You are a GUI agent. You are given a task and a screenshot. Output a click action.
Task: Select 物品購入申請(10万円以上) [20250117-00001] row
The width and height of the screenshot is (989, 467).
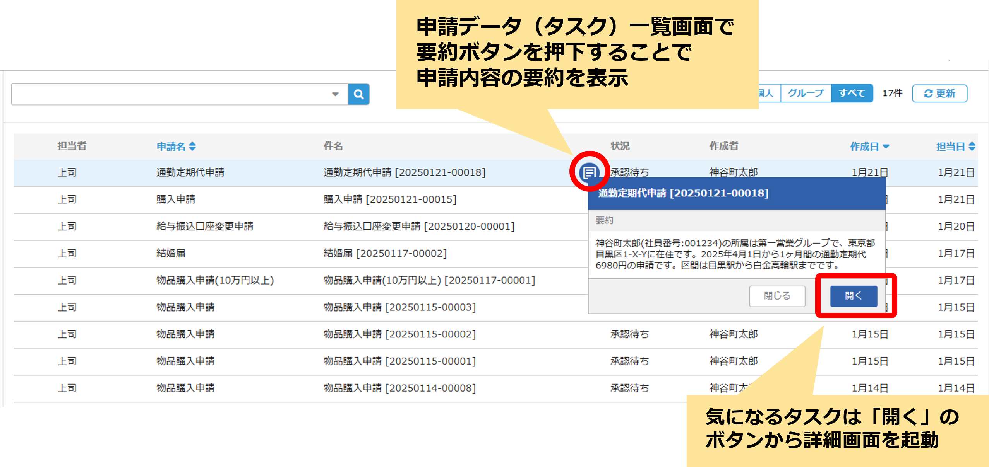point(496,281)
